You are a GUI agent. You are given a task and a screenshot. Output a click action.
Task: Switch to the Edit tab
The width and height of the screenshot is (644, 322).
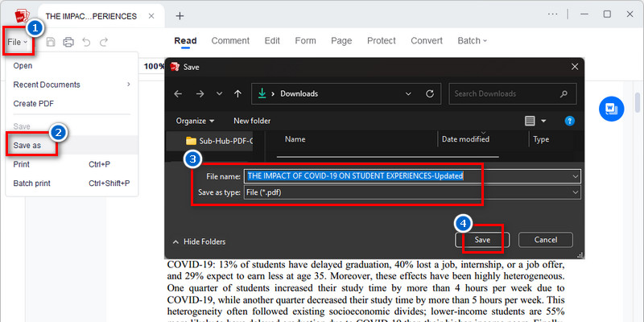pos(272,41)
